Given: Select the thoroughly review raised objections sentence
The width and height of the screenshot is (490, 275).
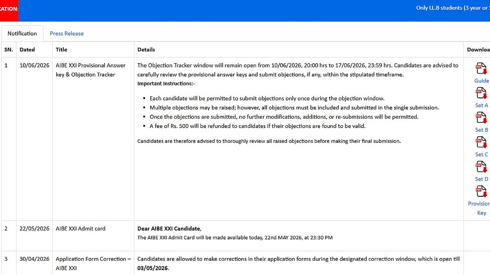Looking at the screenshot, I should [269, 141].
